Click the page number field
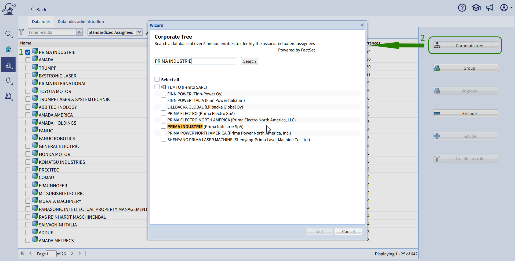 (51, 253)
